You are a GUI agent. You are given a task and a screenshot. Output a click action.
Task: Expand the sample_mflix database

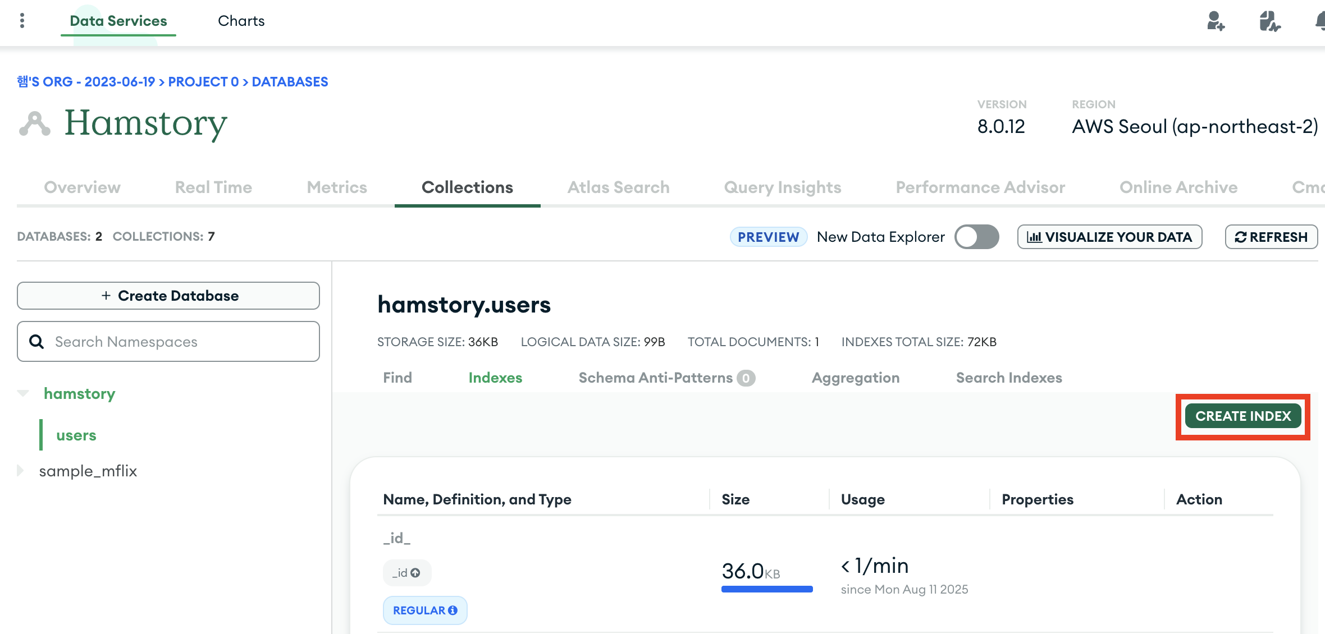point(21,471)
